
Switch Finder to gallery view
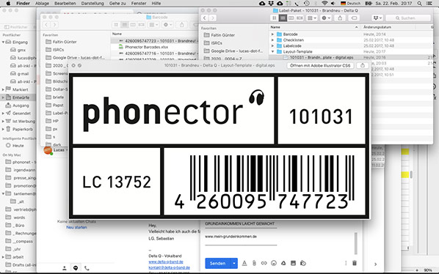coord(300,18)
